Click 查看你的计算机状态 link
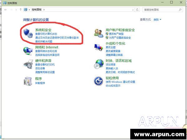Image resolution: width=187 pixels, height=140 pixels. tap(46, 34)
